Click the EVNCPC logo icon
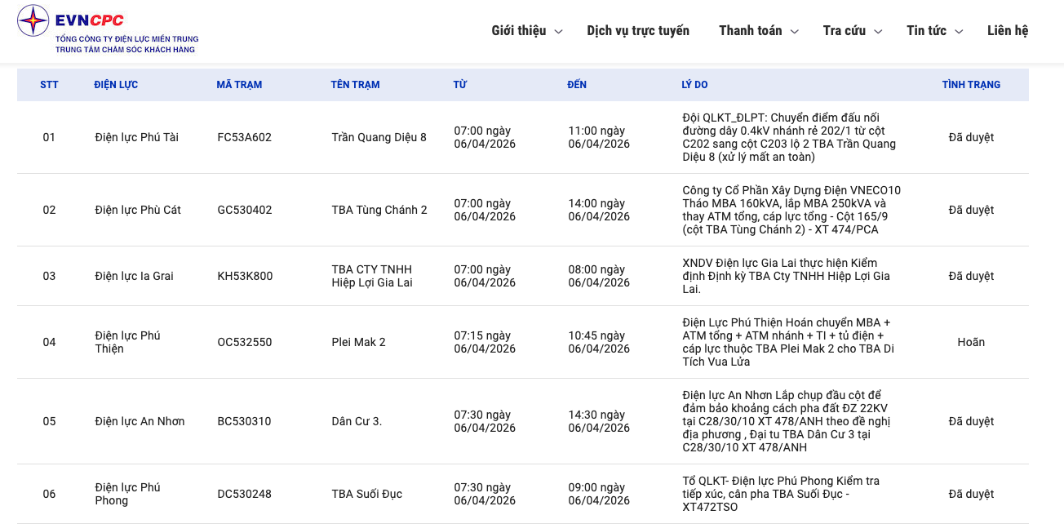This screenshot has height=524, width=1064. (x=33, y=20)
